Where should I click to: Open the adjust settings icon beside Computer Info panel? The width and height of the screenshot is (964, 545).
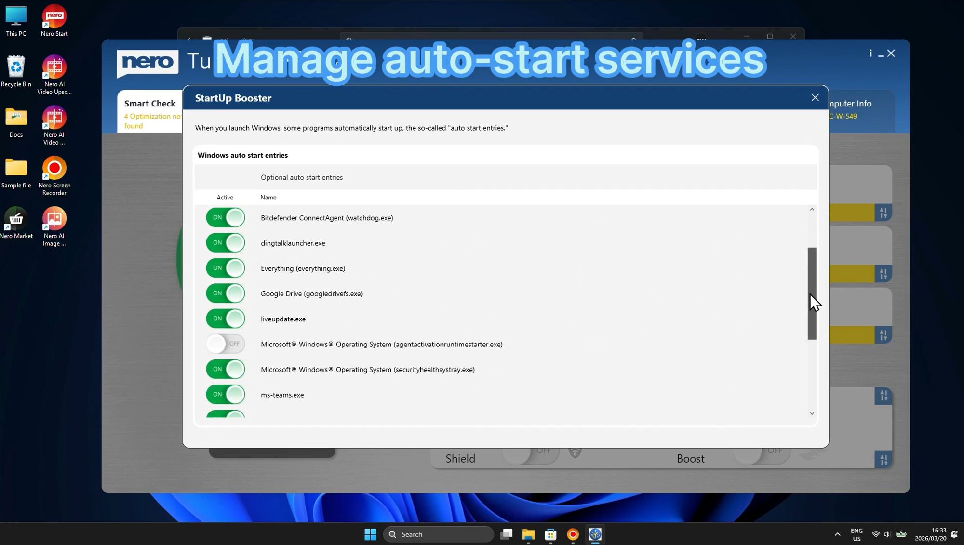point(884,213)
